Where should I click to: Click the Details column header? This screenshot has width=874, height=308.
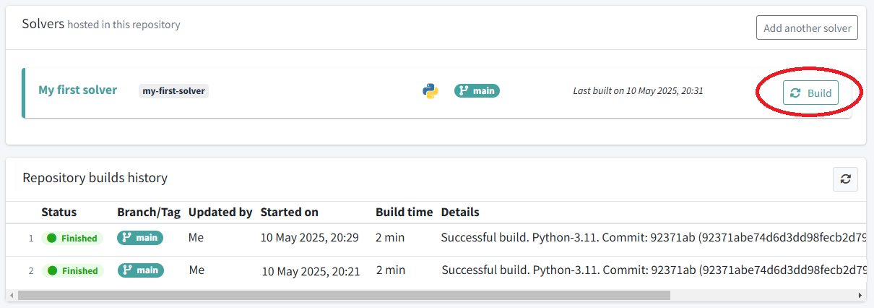coord(460,212)
